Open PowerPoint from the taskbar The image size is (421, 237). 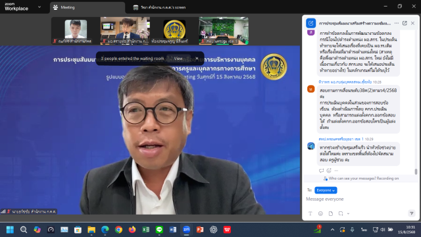pyautogui.click(x=200, y=230)
